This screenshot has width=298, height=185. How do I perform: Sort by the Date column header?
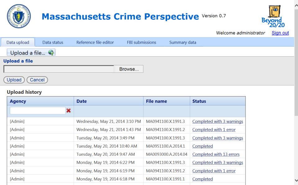pyautogui.click(x=109, y=101)
